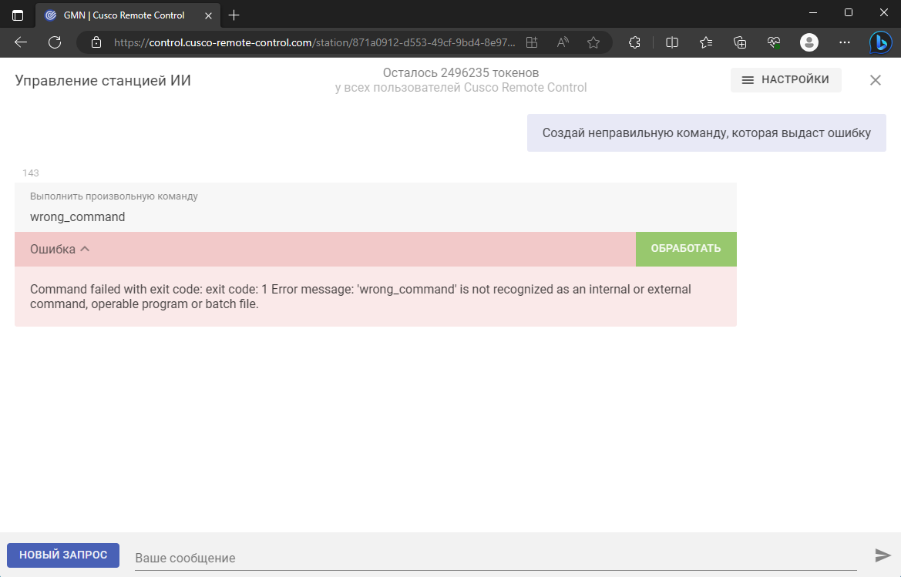Open Favorites list icon
This screenshot has height=577, width=901.
[x=706, y=42]
